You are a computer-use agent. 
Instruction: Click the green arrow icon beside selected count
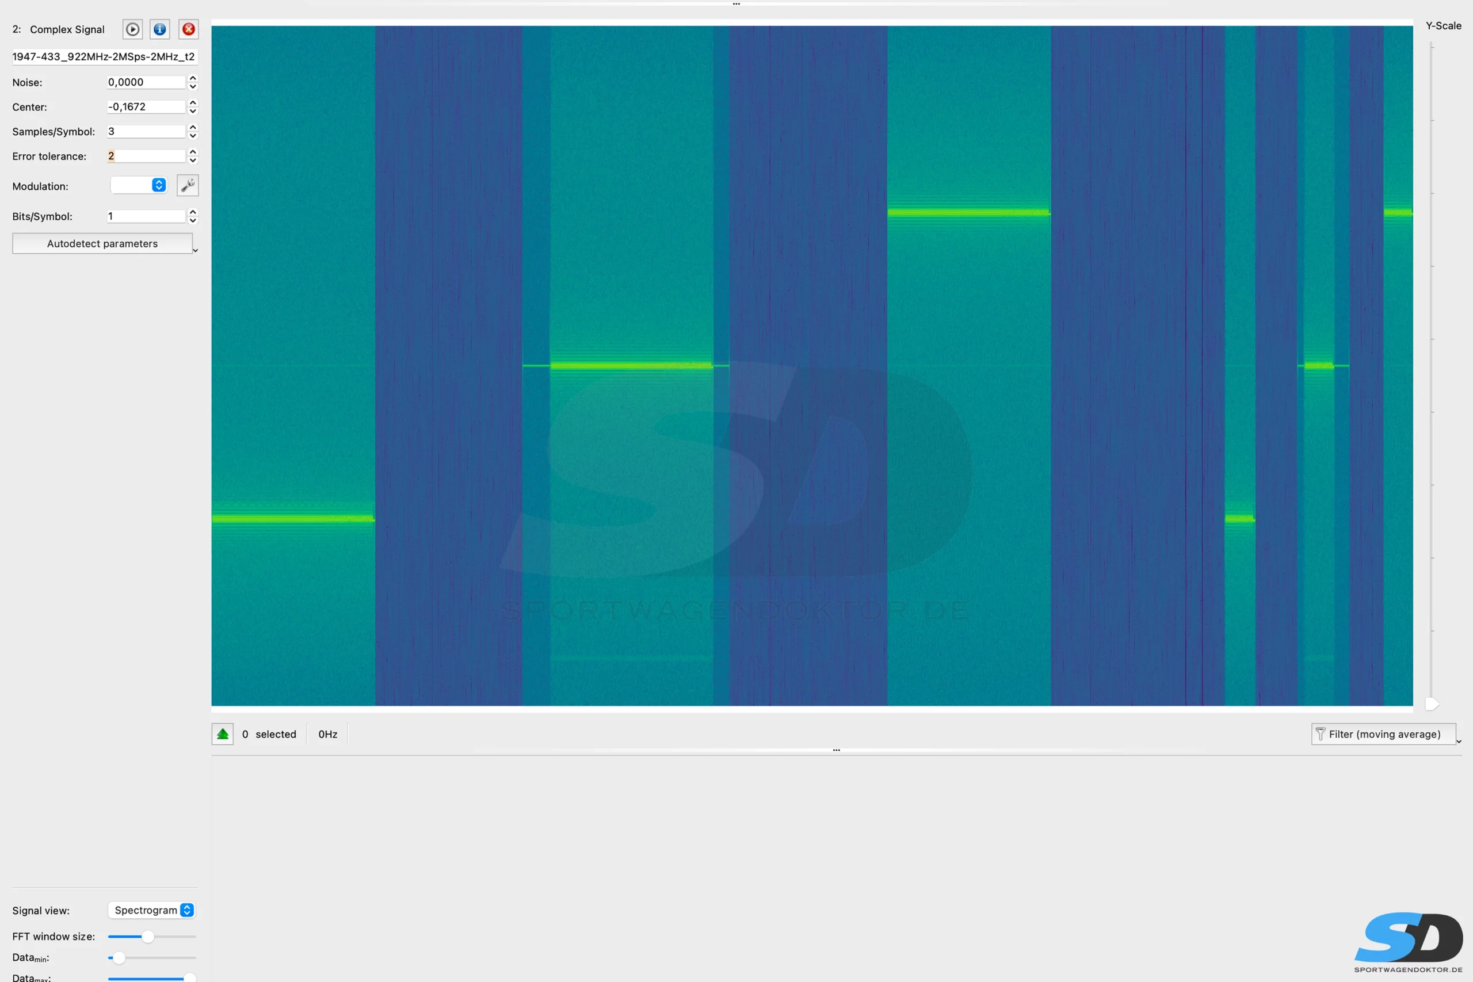(x=223, y=734)
